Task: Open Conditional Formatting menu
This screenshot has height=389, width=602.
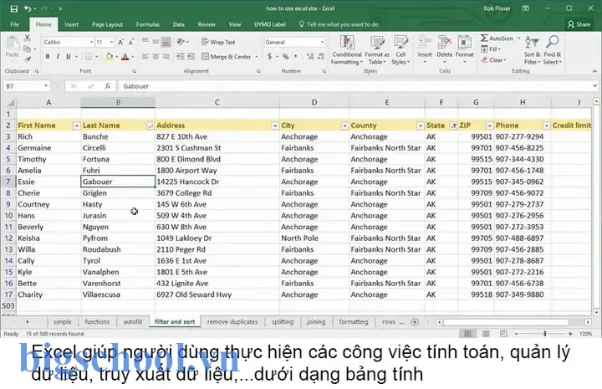Action: pyautogui.click(x=347, y=50)
